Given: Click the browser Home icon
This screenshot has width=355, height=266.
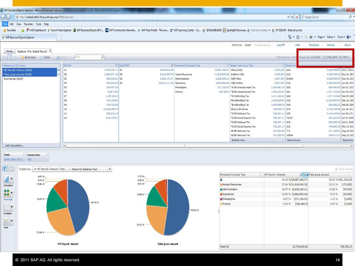Looking at the screenshot, I should coord(290,37).
